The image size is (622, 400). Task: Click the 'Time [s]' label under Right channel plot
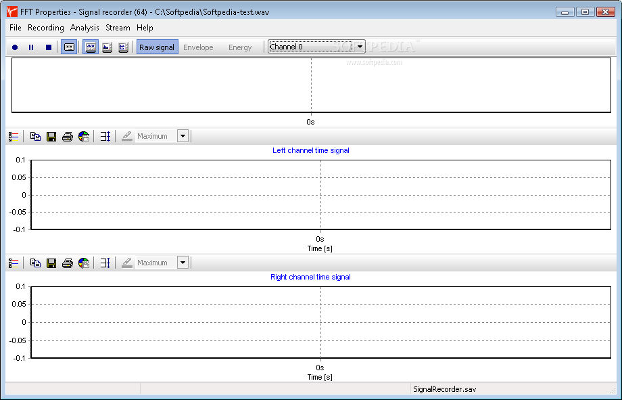tap(320, 378)
